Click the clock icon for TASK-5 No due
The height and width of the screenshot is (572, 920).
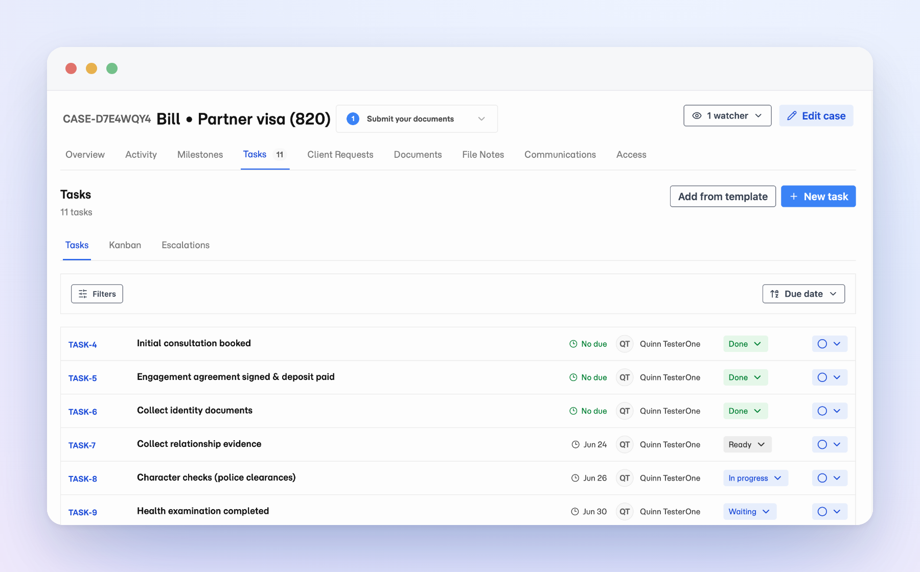573,378
